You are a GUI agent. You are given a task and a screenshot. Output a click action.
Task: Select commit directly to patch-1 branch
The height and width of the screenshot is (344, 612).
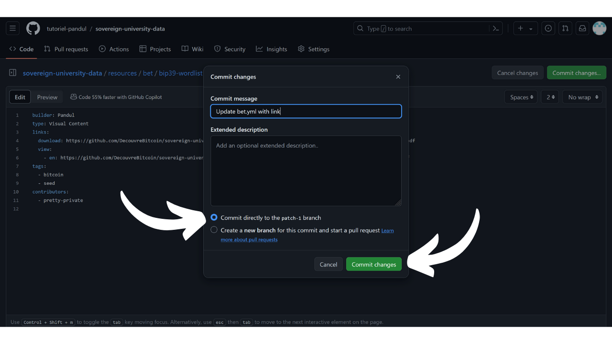[x=214, y=217]
